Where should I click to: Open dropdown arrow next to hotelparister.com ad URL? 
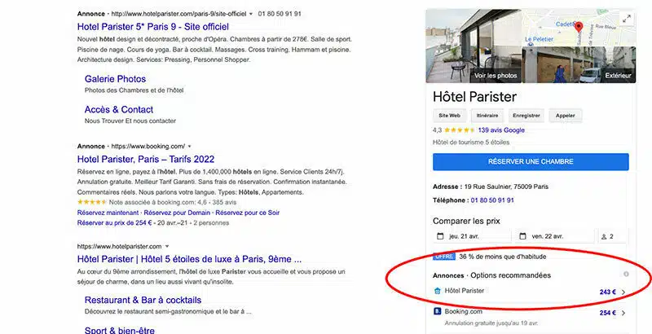[x=251, y=15]
